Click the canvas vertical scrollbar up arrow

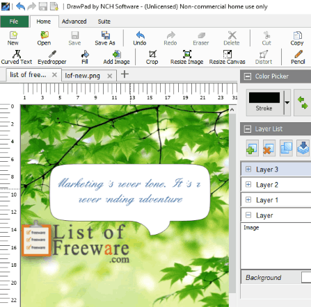click(232, 110)
